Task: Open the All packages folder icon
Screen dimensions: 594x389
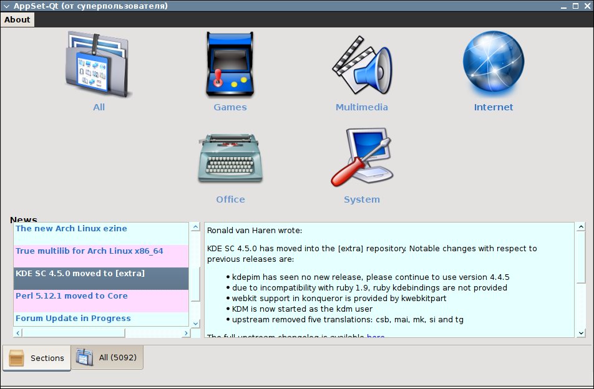Action: tap(98, 64)
